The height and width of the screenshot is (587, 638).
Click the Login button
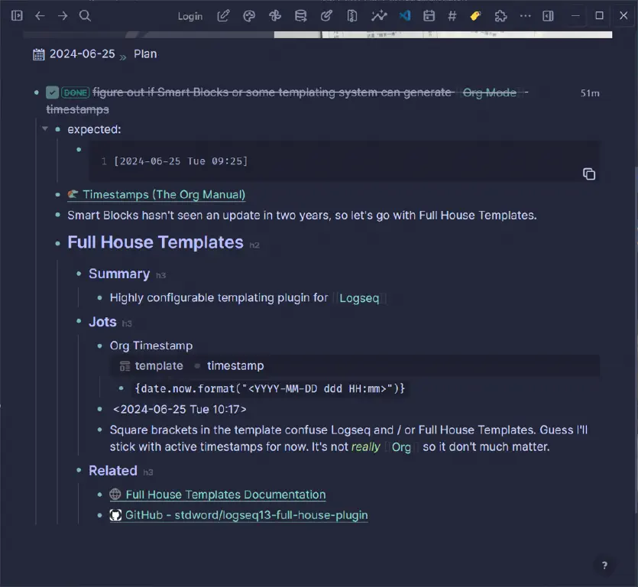pos(190,16)
